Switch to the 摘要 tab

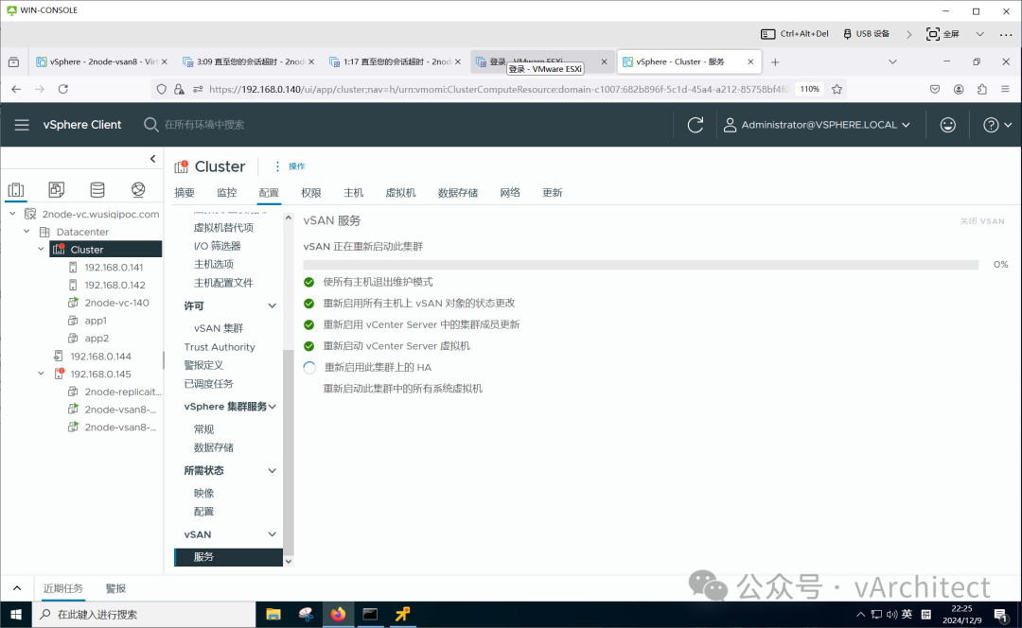pos(185,193)
